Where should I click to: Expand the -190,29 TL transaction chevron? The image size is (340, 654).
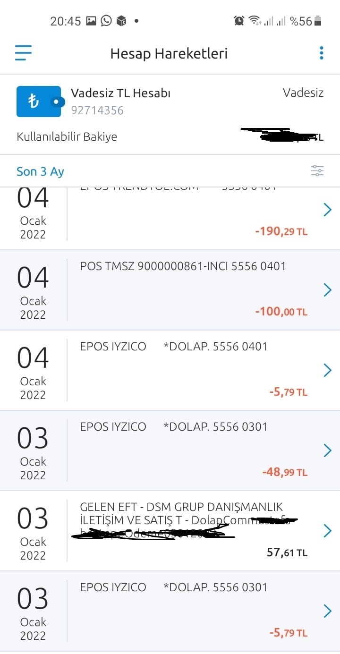point(328,210)
